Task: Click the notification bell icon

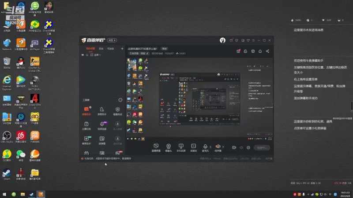Action: pos(260,51)
